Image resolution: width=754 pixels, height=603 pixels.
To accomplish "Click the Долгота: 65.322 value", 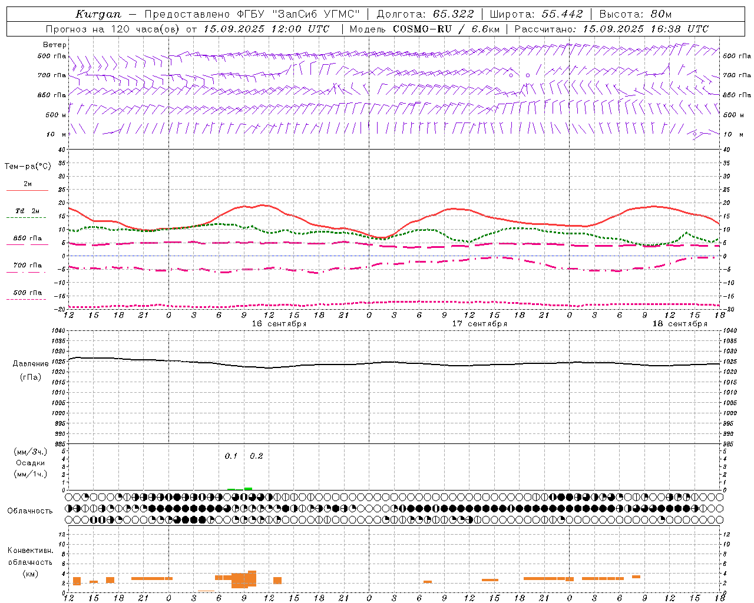I will tap(425, 14).
